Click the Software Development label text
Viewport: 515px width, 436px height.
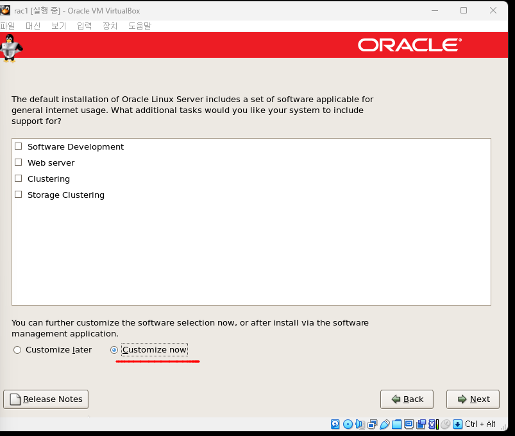(76, 146)
